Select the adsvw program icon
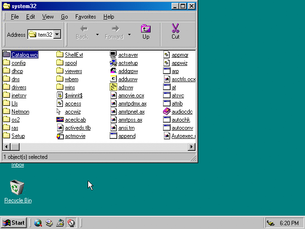Screen dimensions: 305x229 click(113, 87)
